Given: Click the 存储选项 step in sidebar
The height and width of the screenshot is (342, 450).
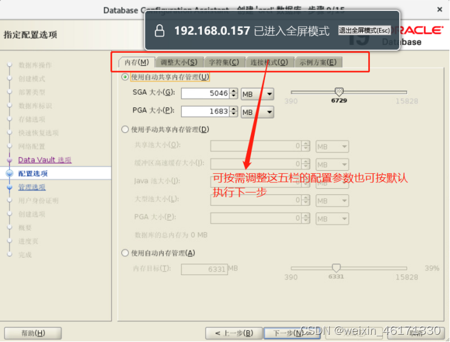Looking at the screenshot, I should pos(32,119).
